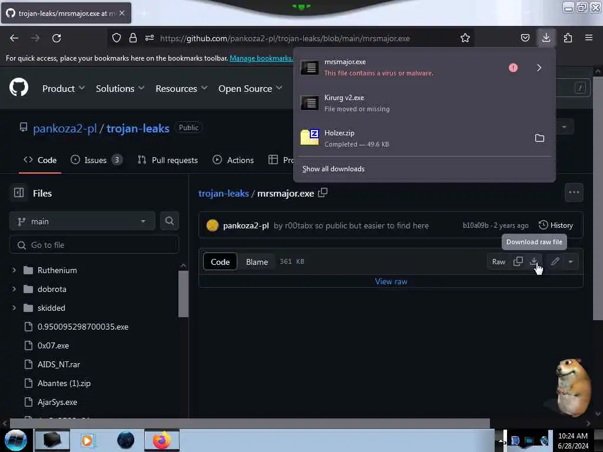Click the browser Back arrow
This screenshot has height=452, width=603.
click(14, 38)
